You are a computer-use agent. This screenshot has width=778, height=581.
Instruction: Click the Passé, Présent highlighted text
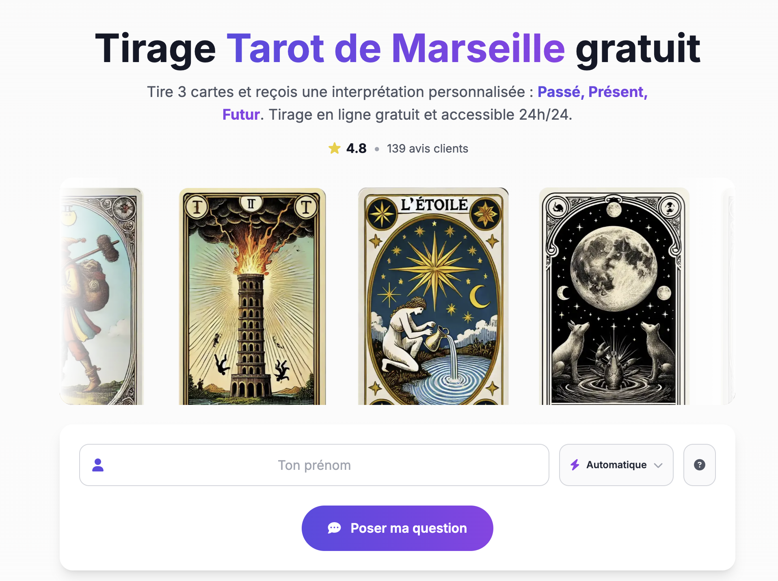[x=592, y=92]
